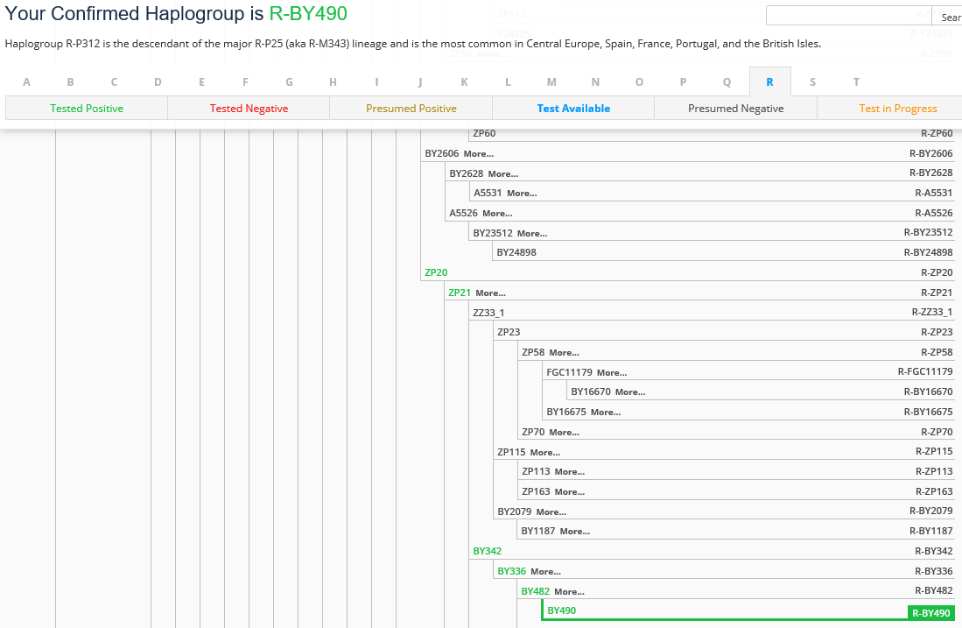
Task: Click the Test Available legend item
Action: pyautogui.click(x=573, y=109)
